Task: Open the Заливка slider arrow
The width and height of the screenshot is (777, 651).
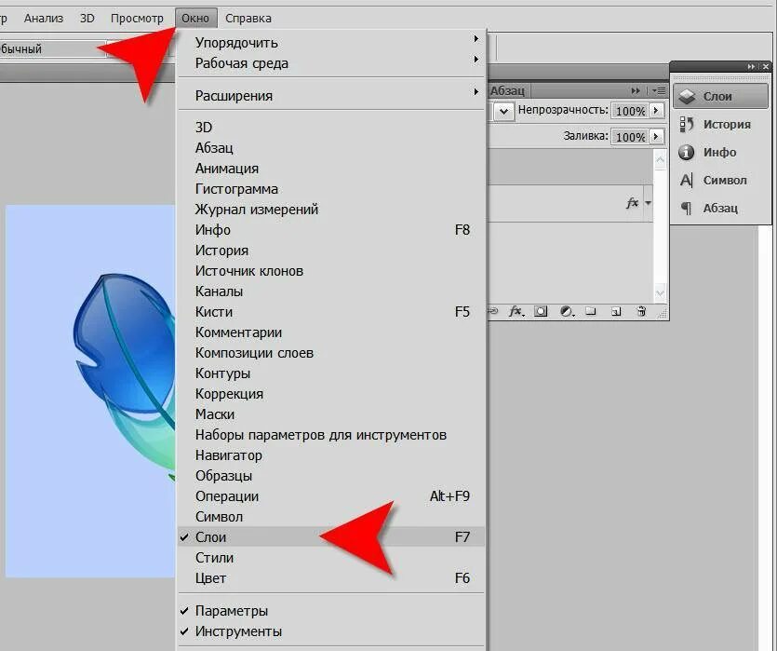Action: coord(656,136)
